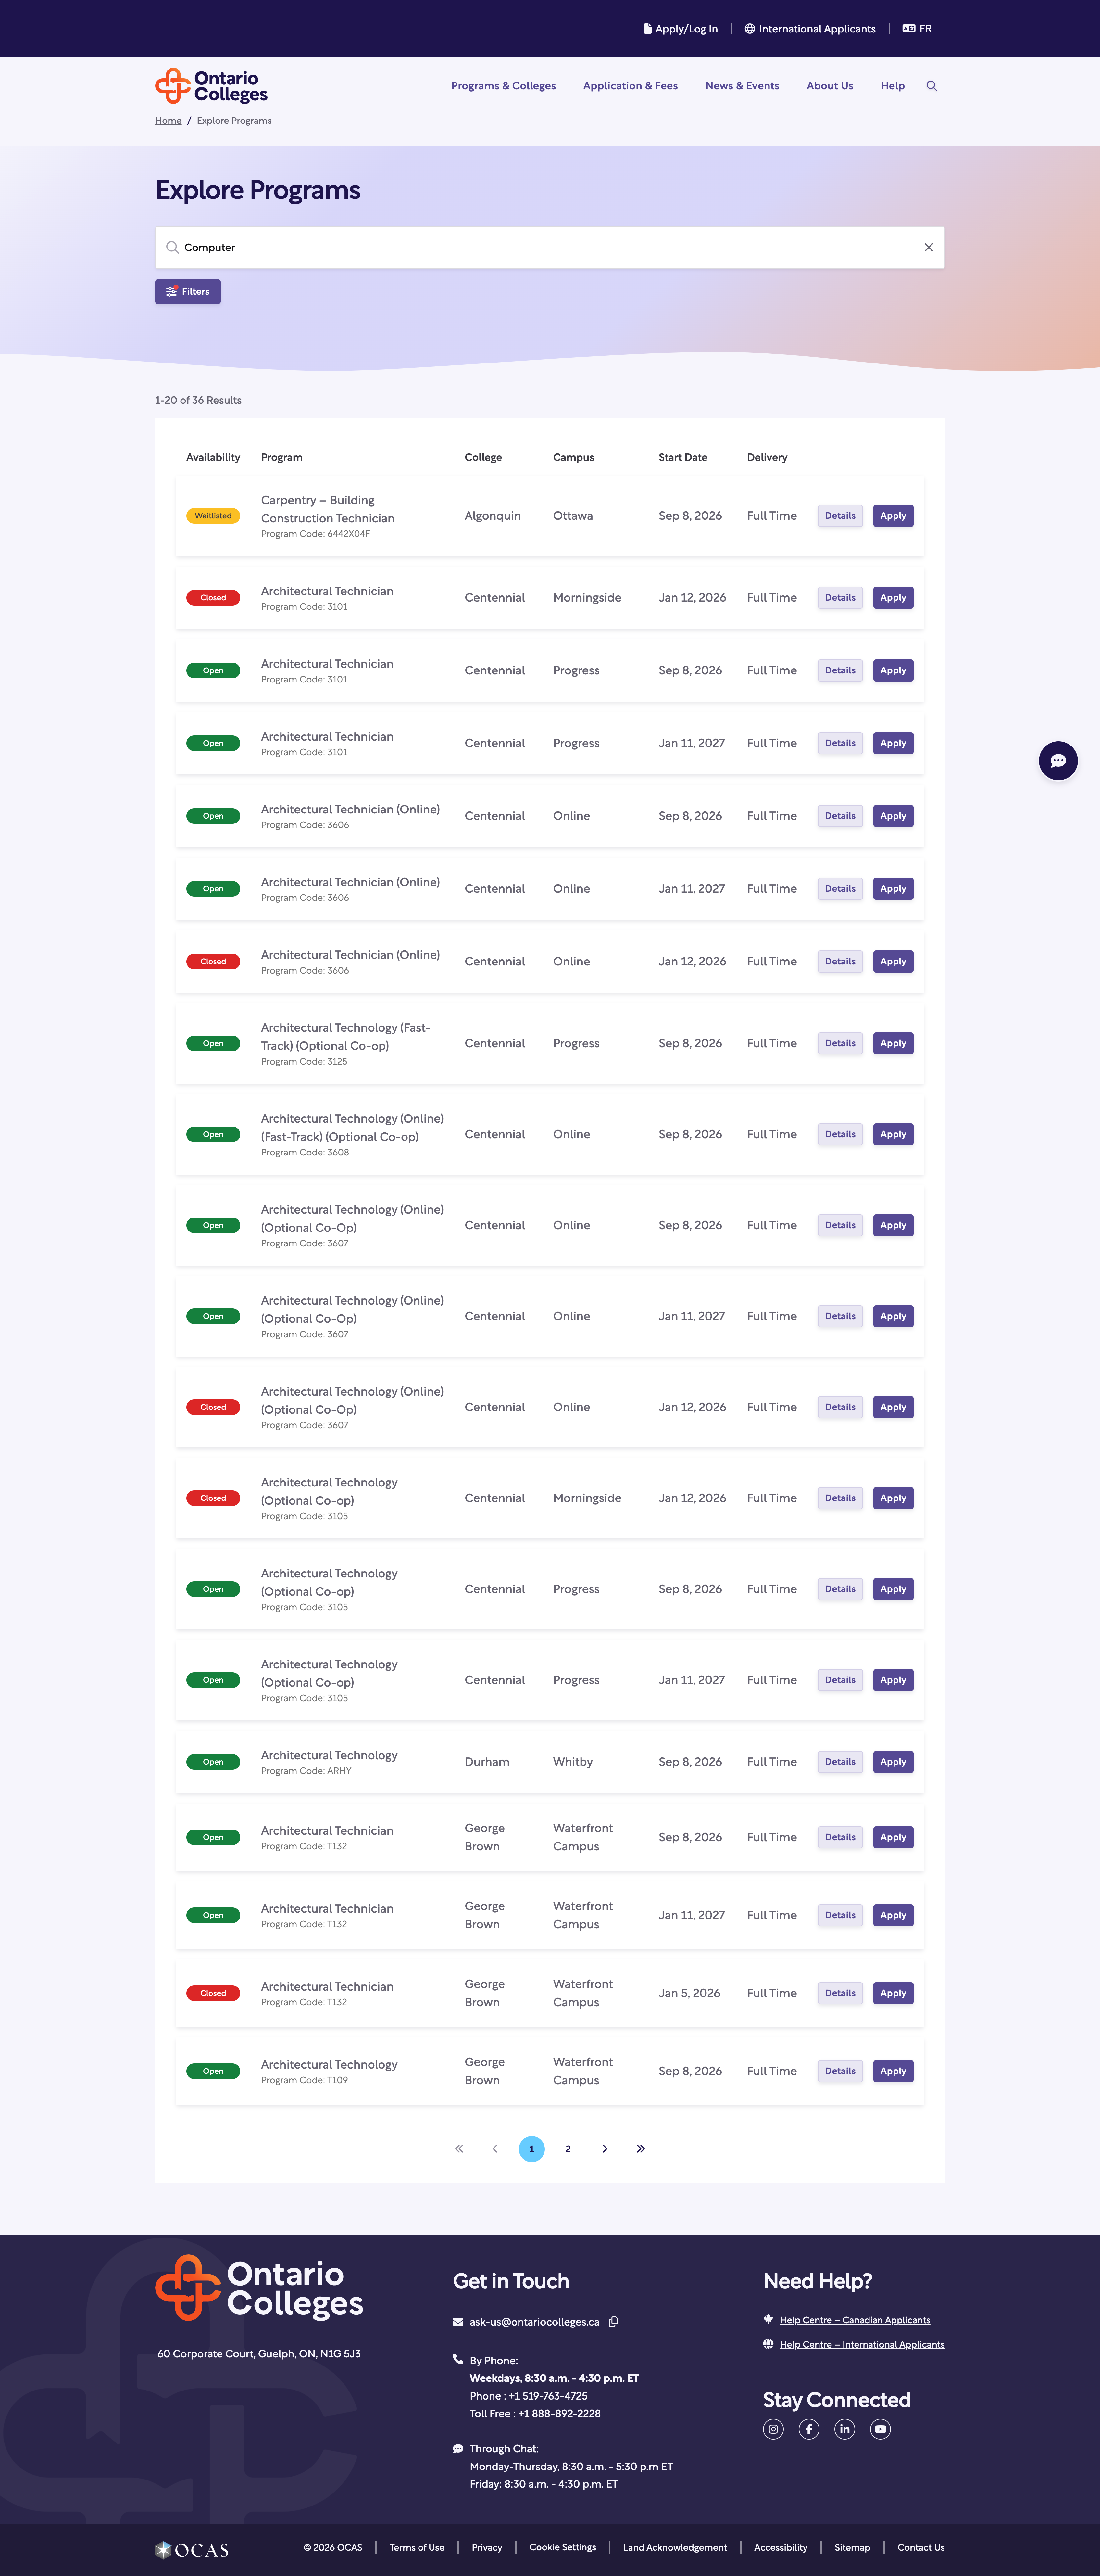Click the search magnifier icon in navigation
The width and height of the screenshot is (1100, 2576).
pyautogui.click(x=931, y=86)
